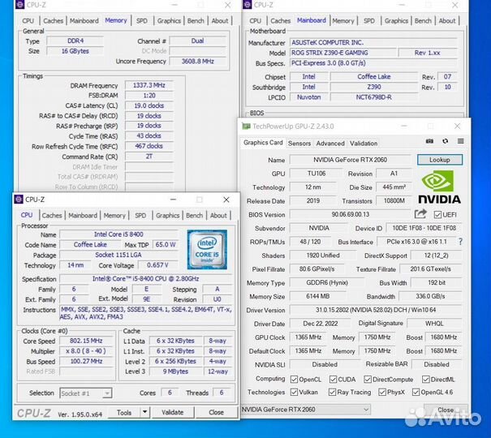The image size is (491, 438).
Task: Click the NCT6798D-R LPCIO value
Action: (x=373, y=97)
